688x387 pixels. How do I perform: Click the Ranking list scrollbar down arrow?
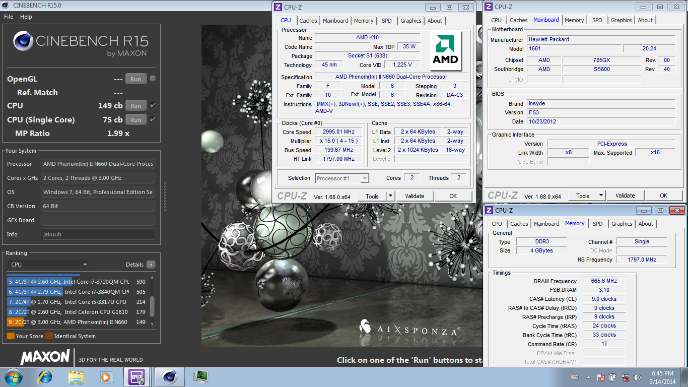tap(153, 324)
